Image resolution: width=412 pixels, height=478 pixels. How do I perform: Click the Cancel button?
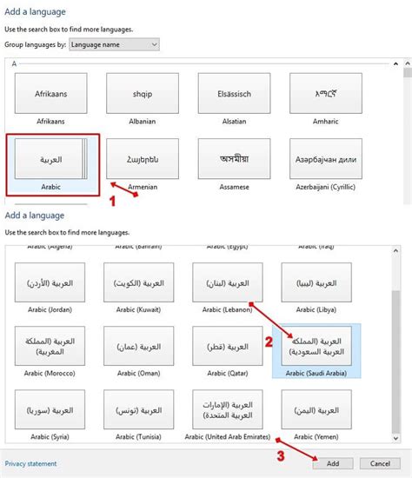(x=380, y=463)
